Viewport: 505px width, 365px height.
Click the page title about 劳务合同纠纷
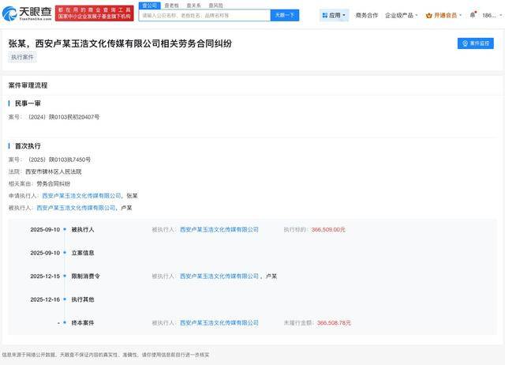pyautogui.click(x=120, y=43)
